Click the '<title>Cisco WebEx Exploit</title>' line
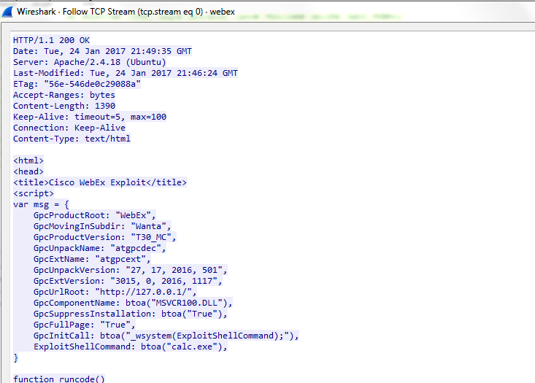This screenshot has height=383, width=535. click(100, 182)
